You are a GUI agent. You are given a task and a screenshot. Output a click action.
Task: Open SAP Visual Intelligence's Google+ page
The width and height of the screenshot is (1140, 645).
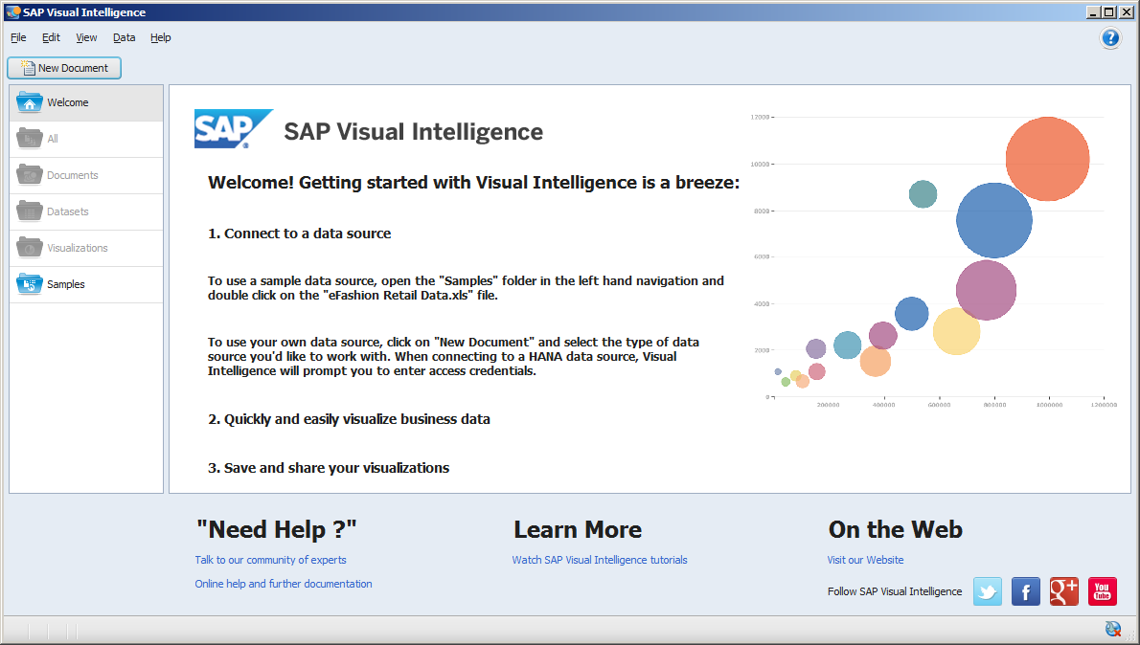[1063, 591]
